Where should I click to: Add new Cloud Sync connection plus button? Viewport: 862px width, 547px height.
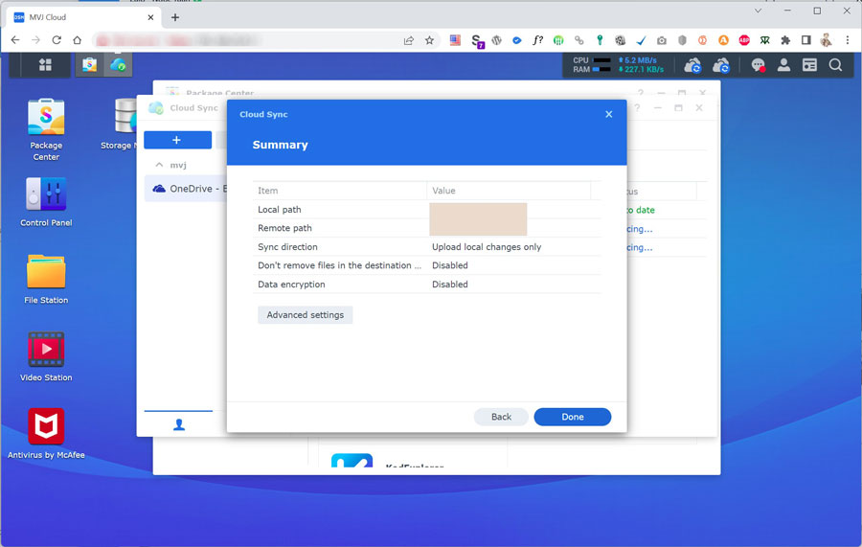177,140
